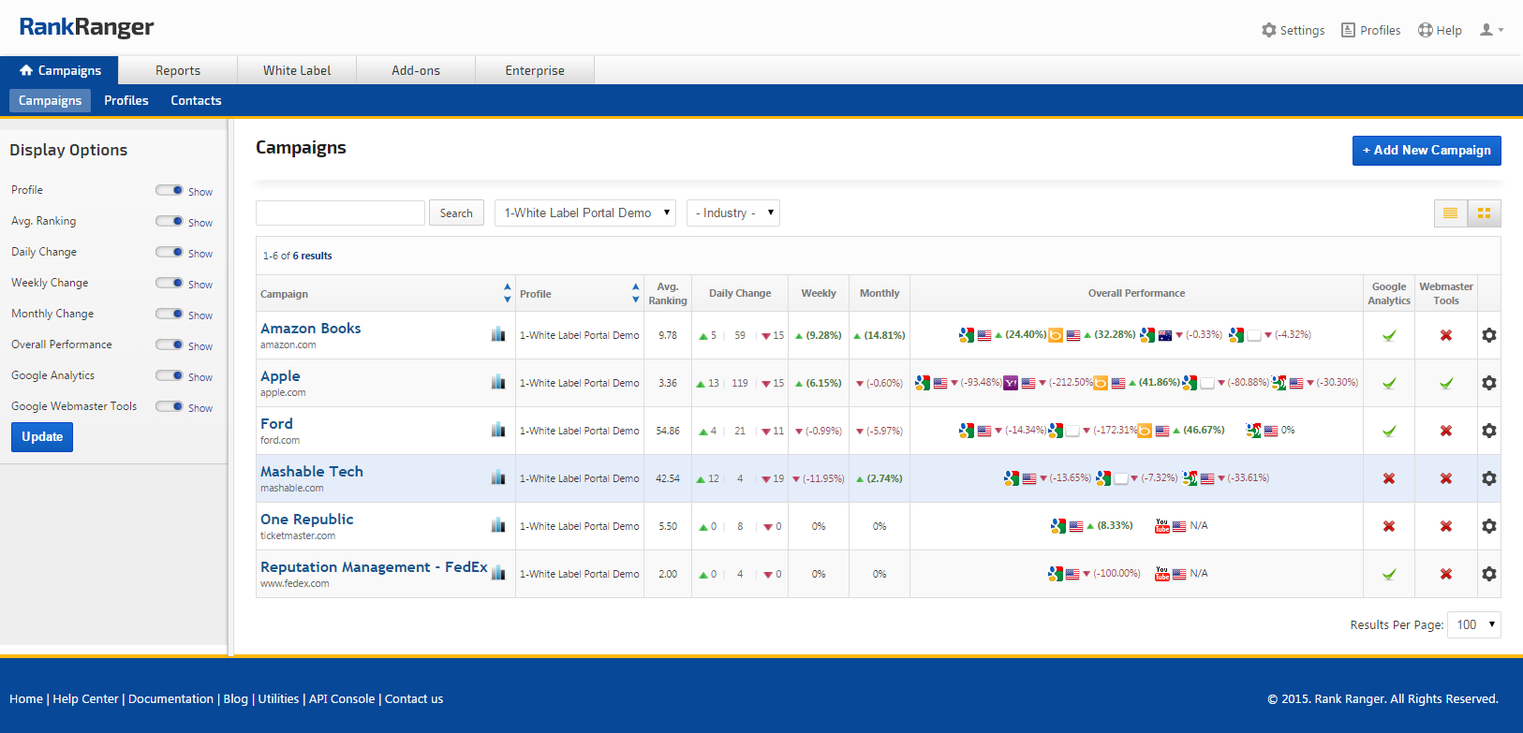1523x733 pixels.
Task: Open the One Republic campaign link
Action: coord(306,520)
